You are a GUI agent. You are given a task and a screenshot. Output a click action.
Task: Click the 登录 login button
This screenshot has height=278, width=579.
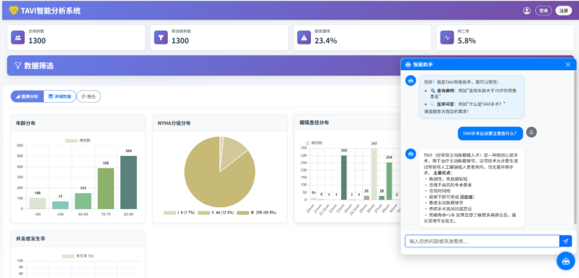544,10
